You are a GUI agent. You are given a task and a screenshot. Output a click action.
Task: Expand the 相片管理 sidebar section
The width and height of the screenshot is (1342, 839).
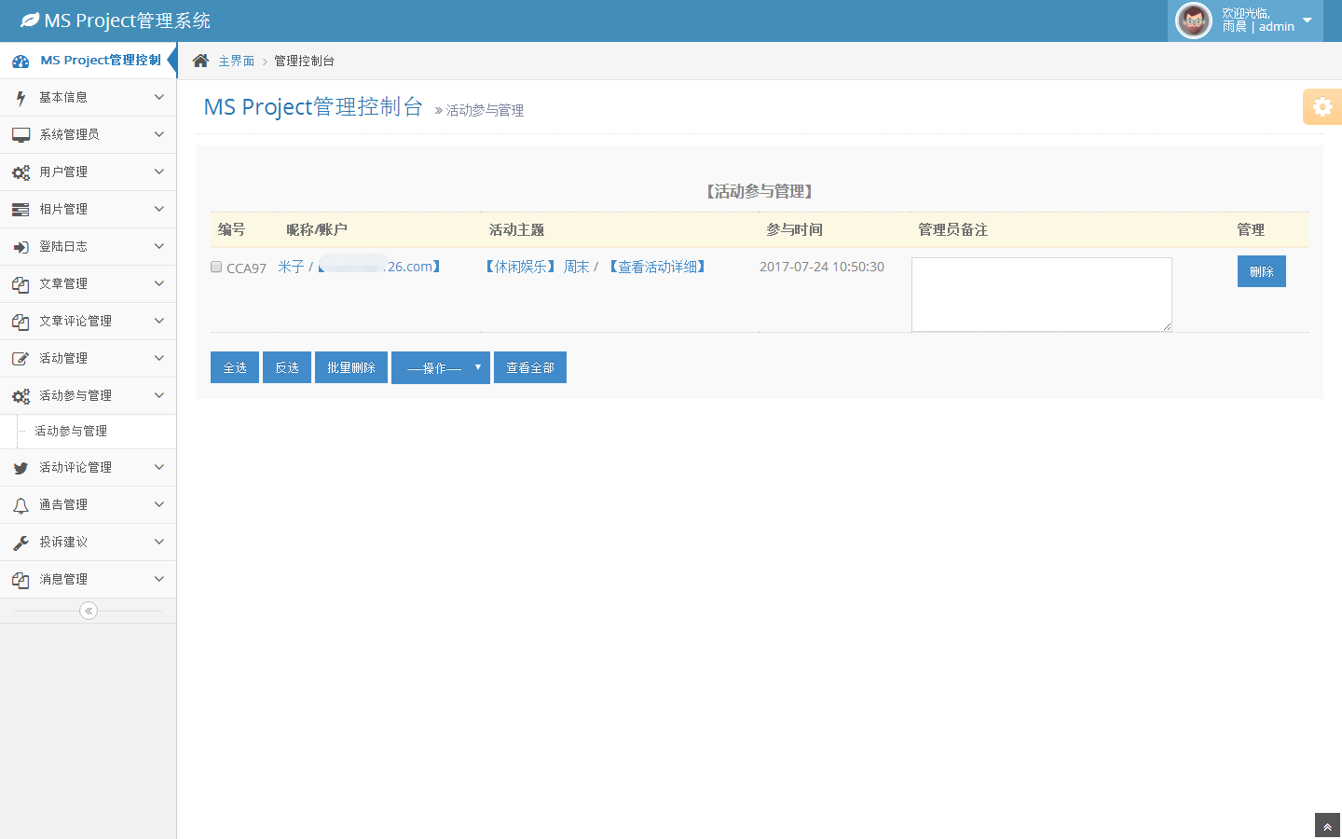[x=88, y=209]
